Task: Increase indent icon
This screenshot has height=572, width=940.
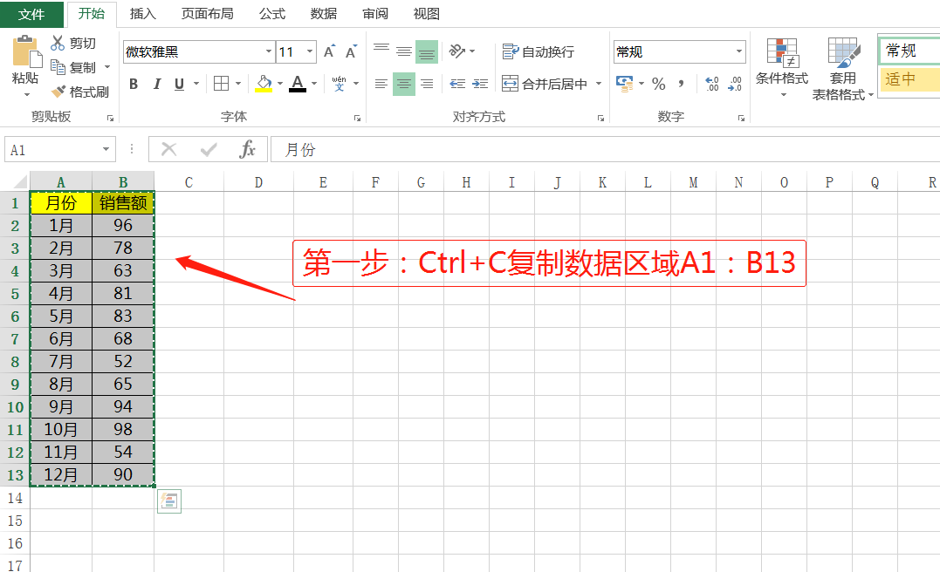Action: point(480,84)
